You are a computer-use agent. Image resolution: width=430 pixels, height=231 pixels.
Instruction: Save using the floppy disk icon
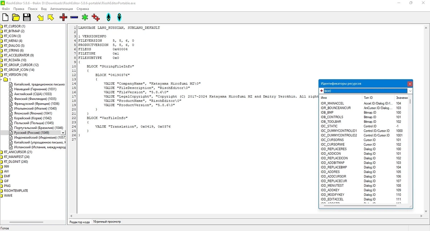[27, 17]
